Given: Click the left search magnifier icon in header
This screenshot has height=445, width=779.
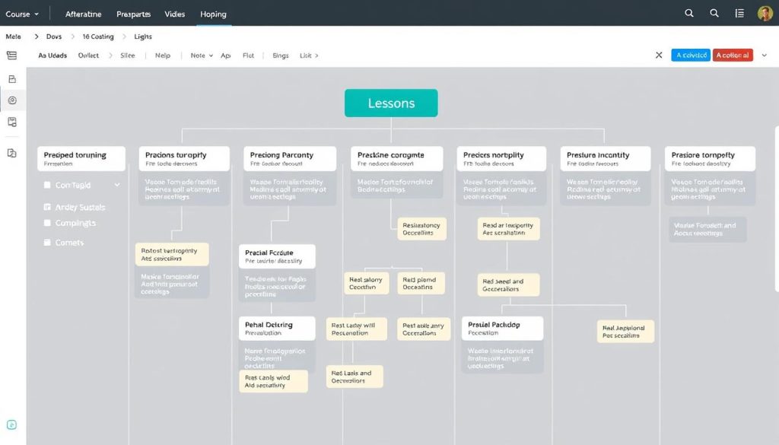Looking at the screenshot, I should pos(689,13).
